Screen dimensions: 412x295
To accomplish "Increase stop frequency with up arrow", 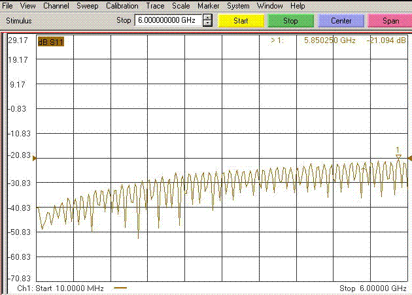I will pos(207,18).
